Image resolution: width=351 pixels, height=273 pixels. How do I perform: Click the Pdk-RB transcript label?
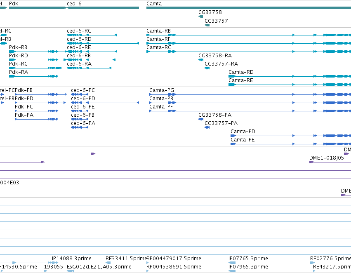(x=18, y=47)
